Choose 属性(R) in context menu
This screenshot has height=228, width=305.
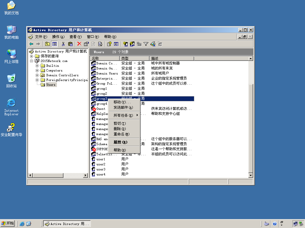124,142
